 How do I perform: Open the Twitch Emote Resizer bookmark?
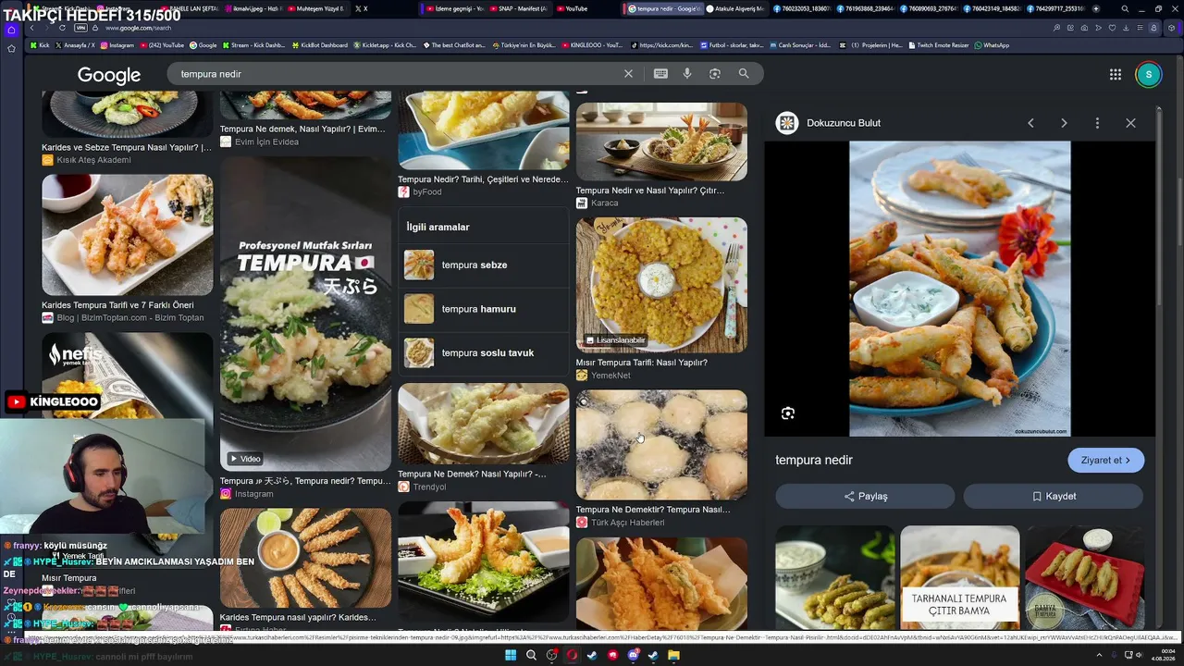coord(937,45)
